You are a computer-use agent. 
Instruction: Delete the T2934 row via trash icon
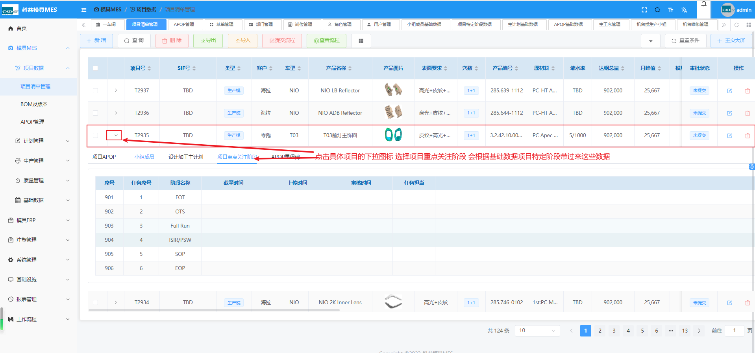point(748,303)
